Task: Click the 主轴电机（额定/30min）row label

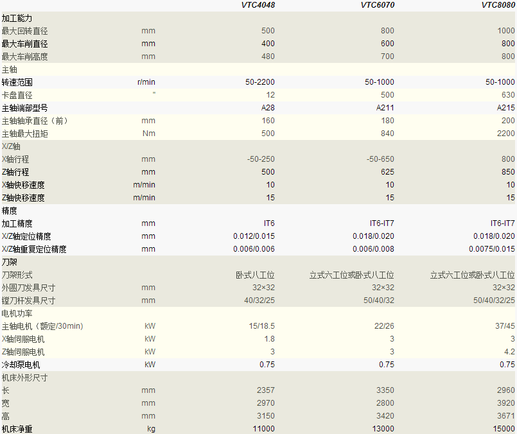Action: point(42,327)
